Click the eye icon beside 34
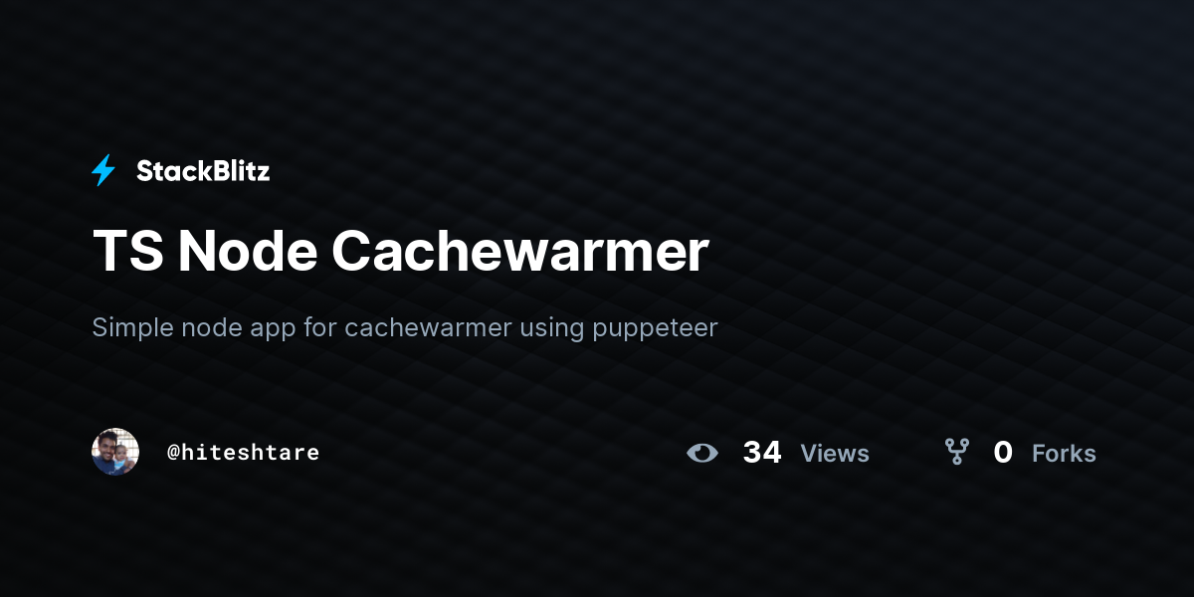This screenshot has height=597, width=1194. (702, 453)
